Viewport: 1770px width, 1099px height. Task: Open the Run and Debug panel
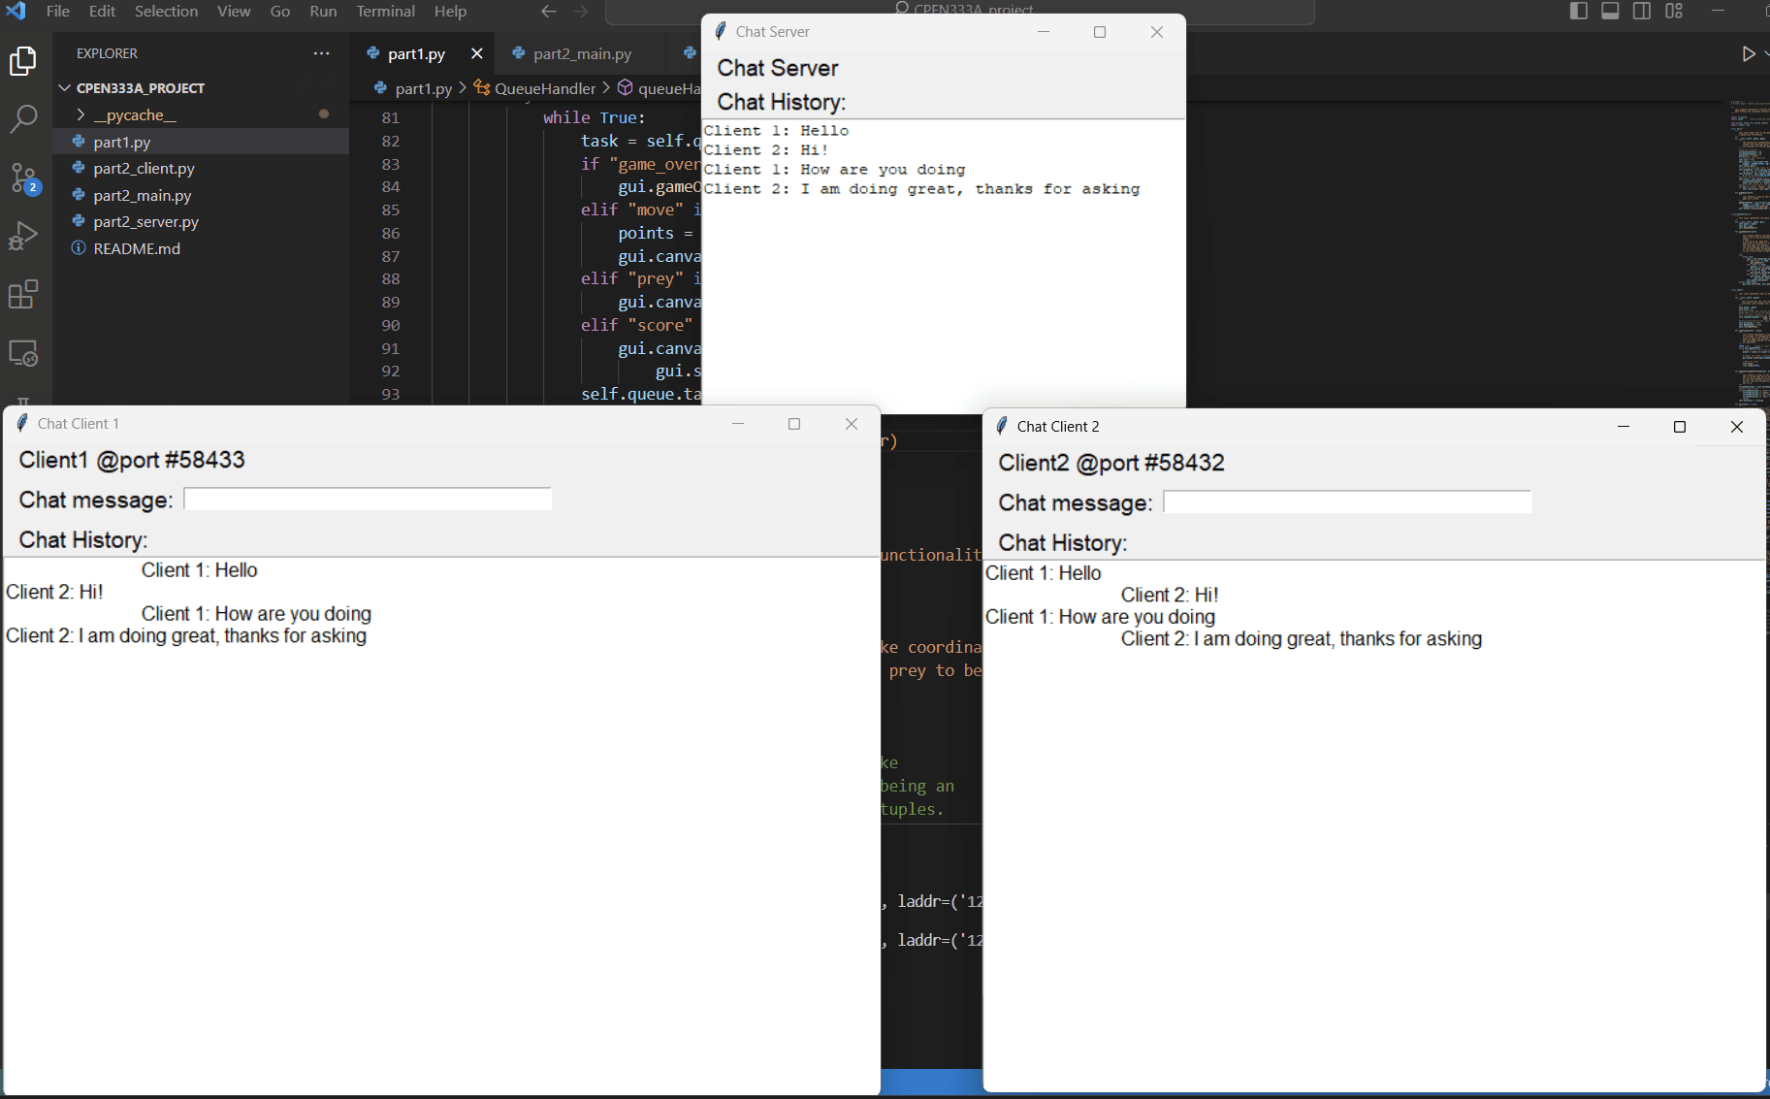pos(23,236)
